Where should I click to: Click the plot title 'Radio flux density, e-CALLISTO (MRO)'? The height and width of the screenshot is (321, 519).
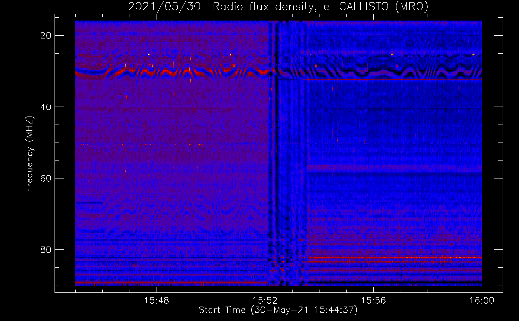click(x=320, y=6)
